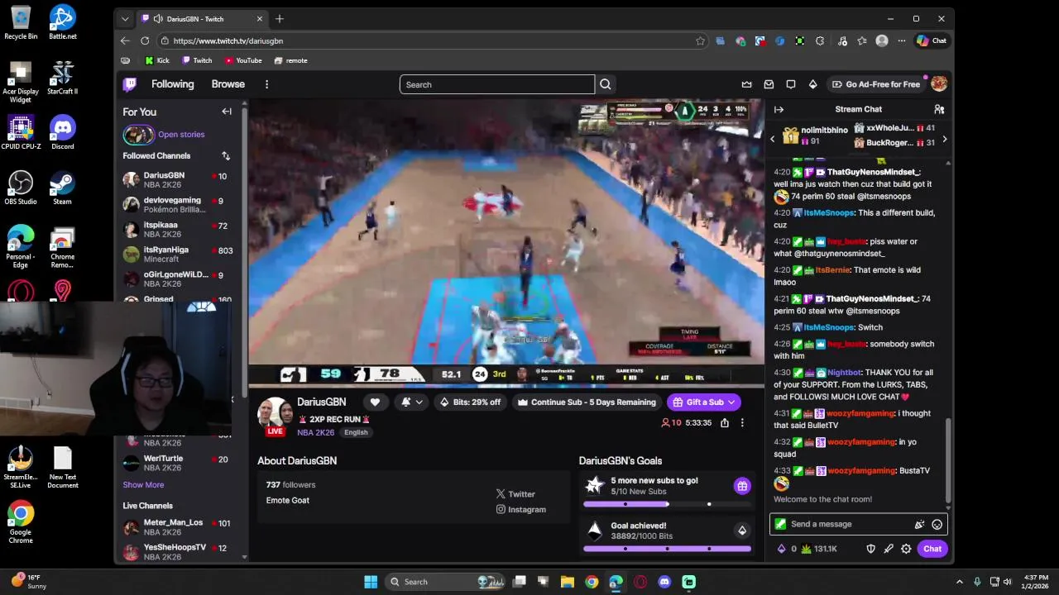1059x595 pixels.
Task: Open chat identity sword badge
Action: pyautogui.click(x=780, y=524)
